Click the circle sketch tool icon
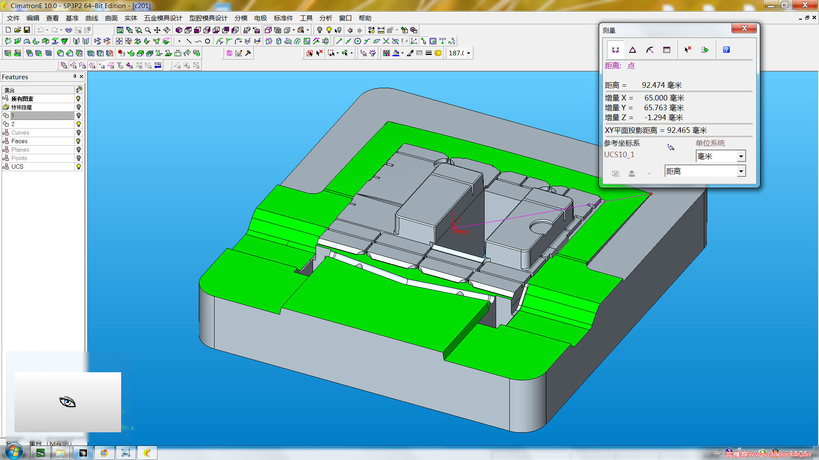Viewport: 819px width, 460px height. 207,41
